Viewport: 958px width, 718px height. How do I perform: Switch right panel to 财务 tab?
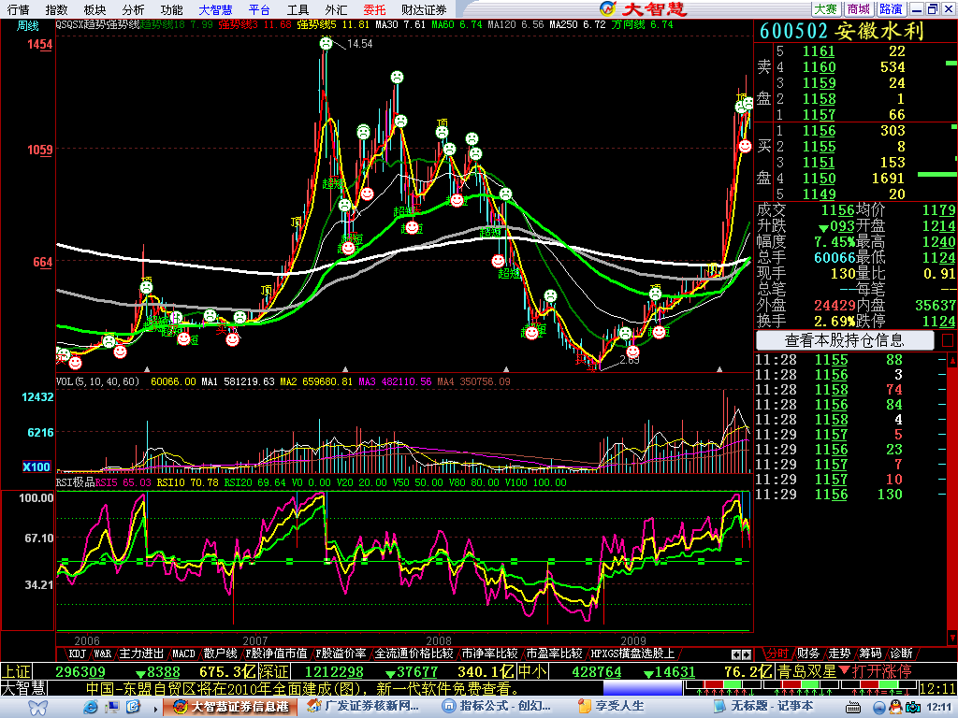808,653
